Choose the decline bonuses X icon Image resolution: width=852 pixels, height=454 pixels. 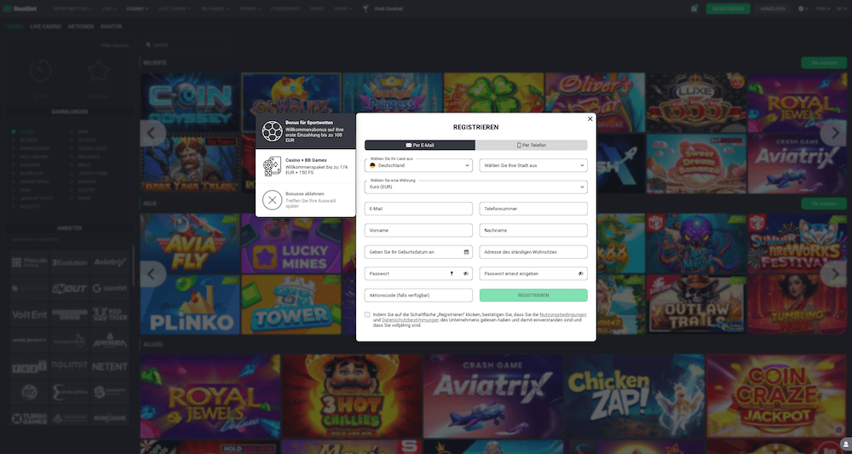pos(273,200)
